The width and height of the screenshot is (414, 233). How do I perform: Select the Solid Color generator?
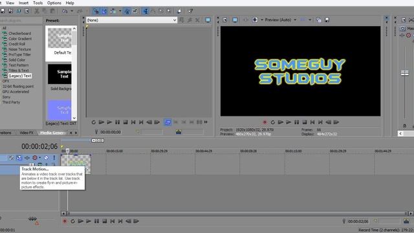[17, 60]
